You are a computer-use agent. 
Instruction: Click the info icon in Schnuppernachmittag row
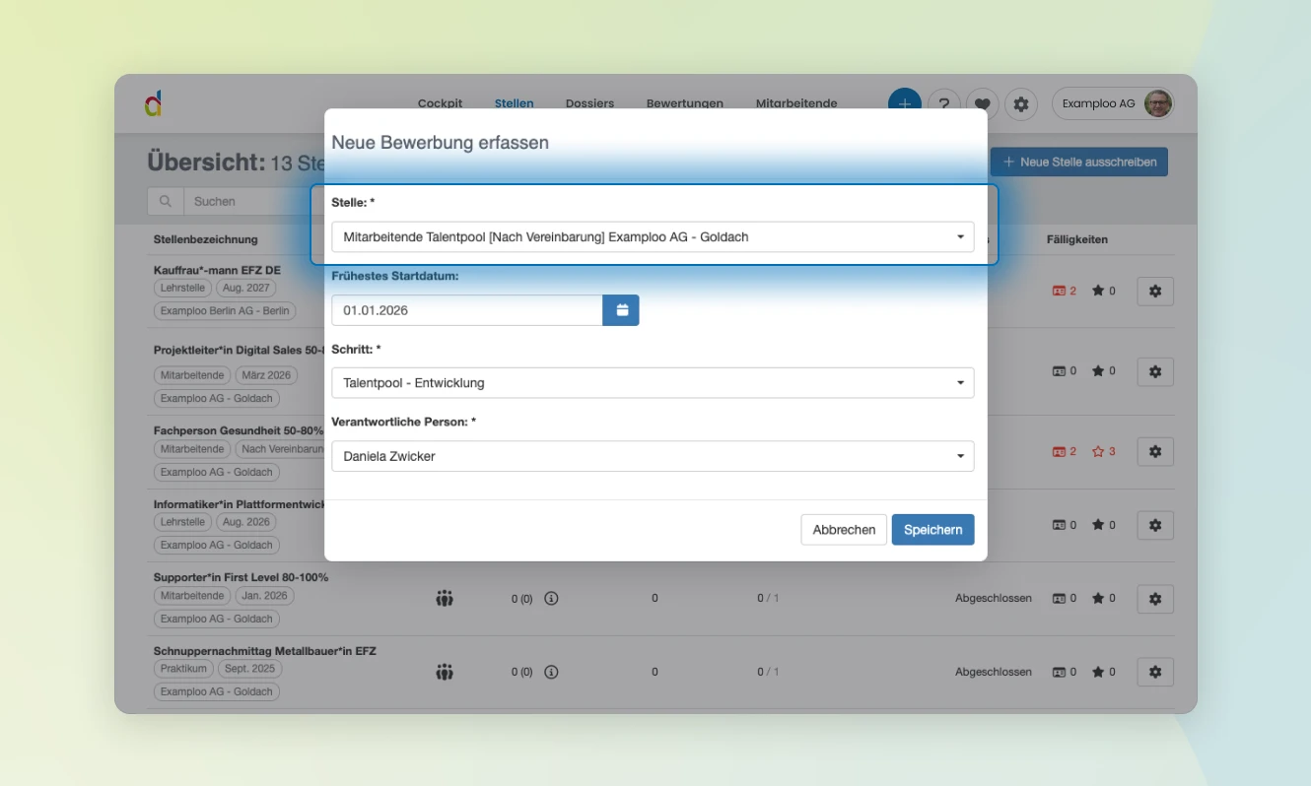click(551, 672)
